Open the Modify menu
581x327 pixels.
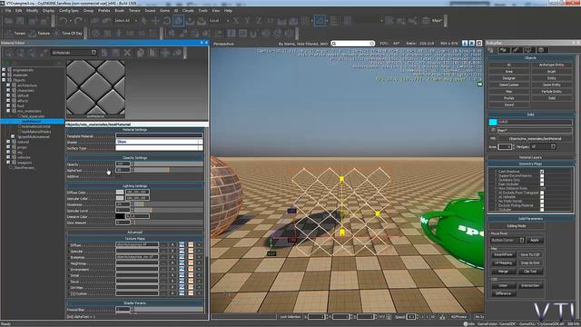[x=32, y=11]
